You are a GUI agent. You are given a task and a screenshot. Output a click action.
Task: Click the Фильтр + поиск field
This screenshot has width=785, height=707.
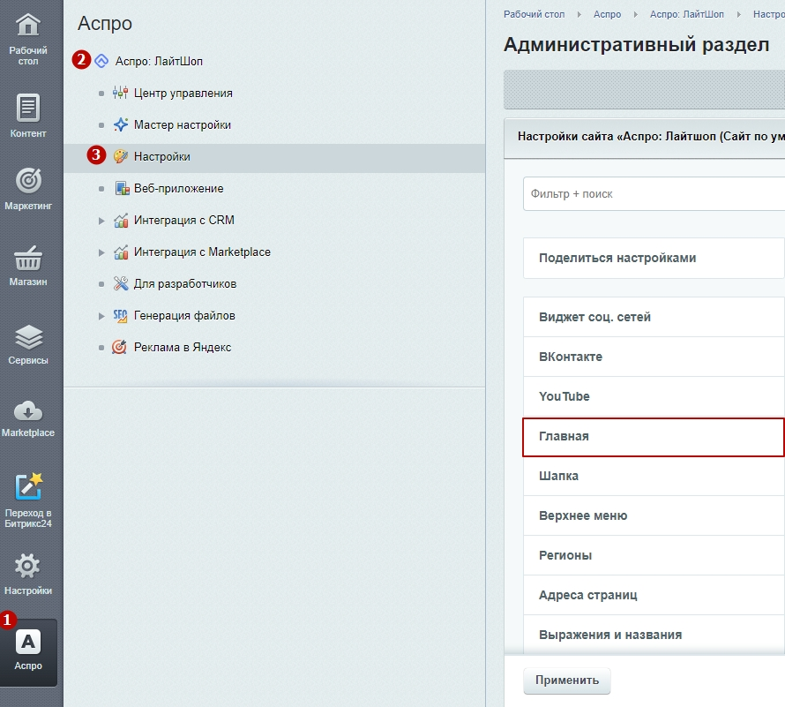pos(654,193)
